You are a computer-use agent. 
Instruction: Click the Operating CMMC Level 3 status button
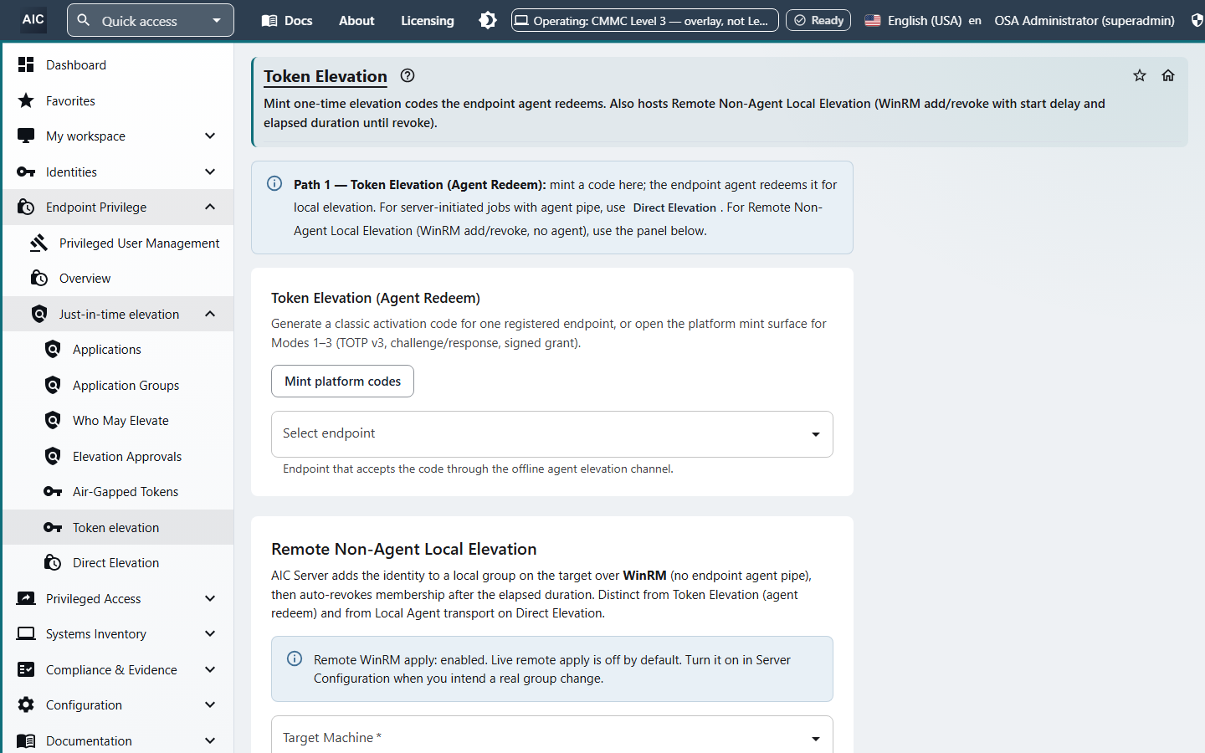click(645, 20)
